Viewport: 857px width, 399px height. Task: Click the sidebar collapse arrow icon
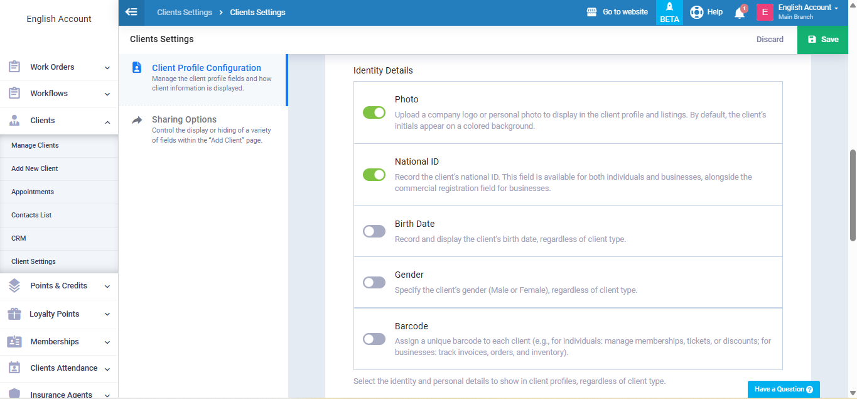tap(131, 12)
